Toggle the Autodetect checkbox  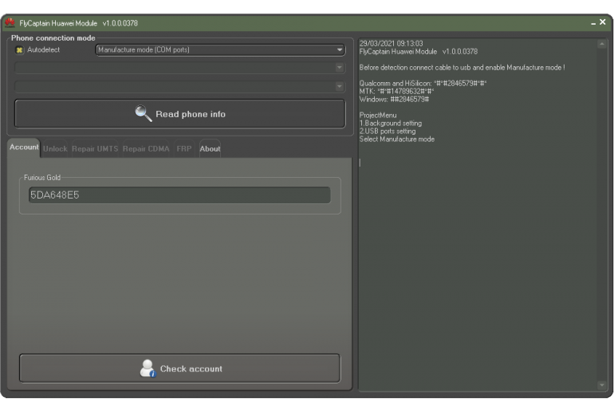[19, 50]
